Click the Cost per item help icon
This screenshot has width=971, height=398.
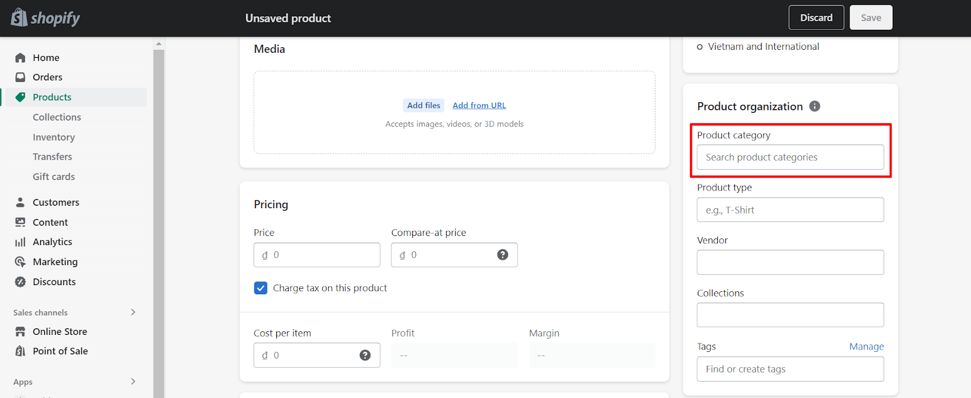click(x=365, y=356)
